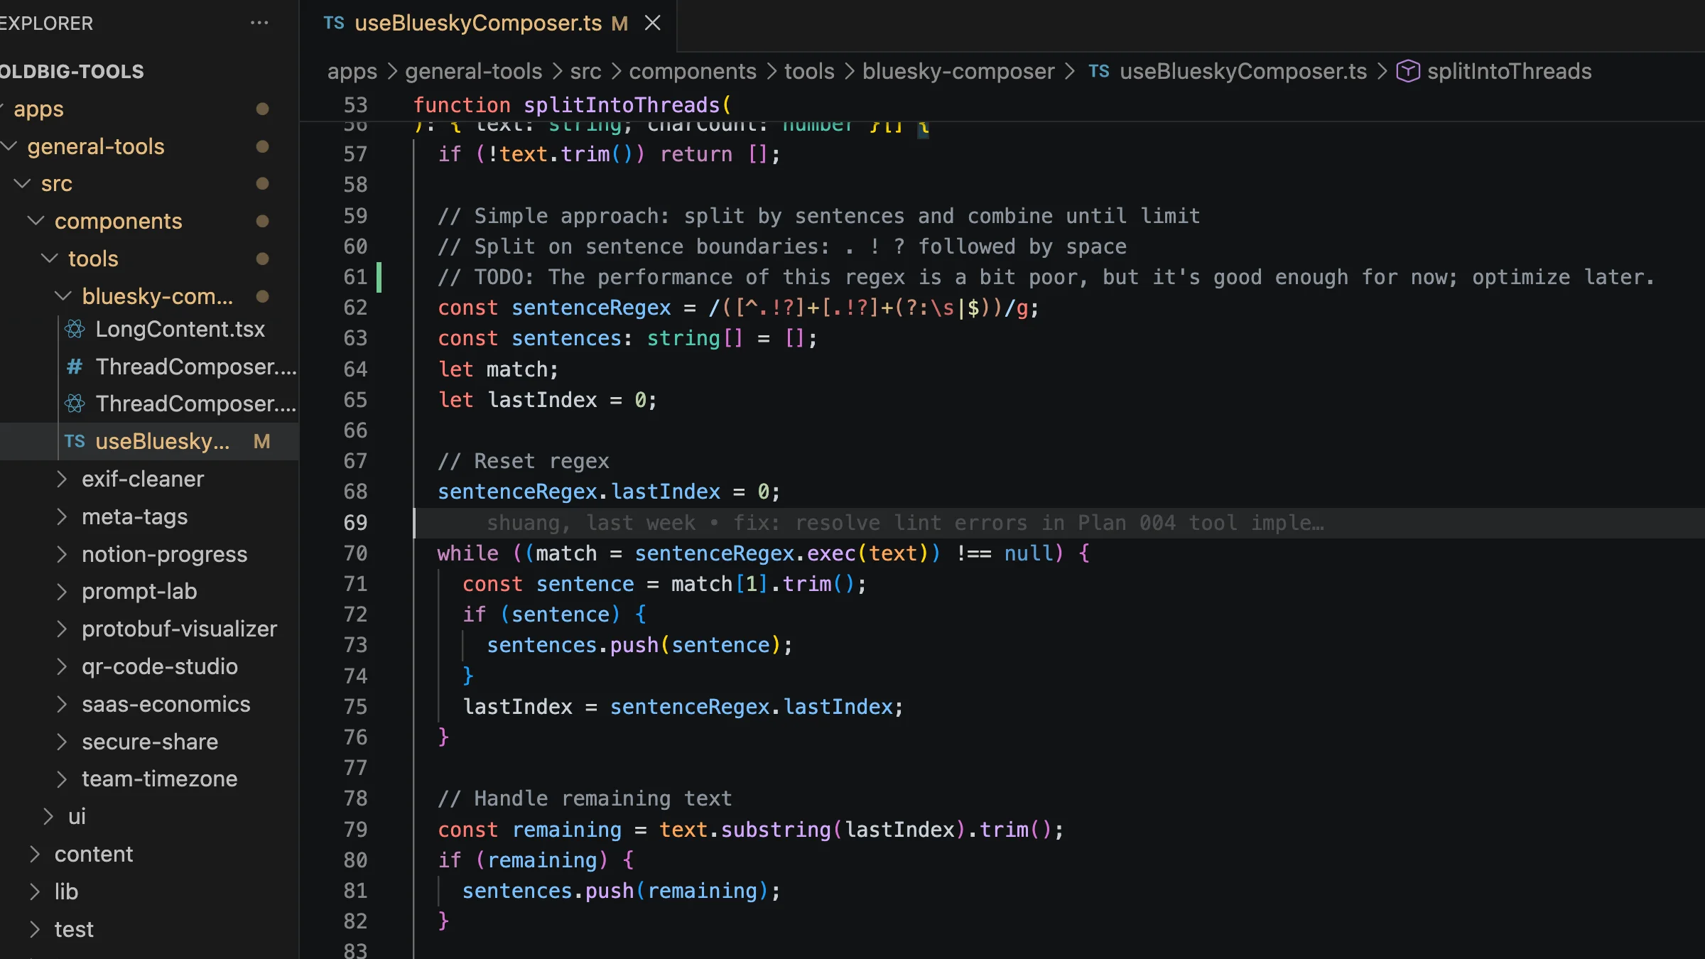This screenshot has width=1705, height=959.
Task: Expand the lib folder
Action: point(35,892)
